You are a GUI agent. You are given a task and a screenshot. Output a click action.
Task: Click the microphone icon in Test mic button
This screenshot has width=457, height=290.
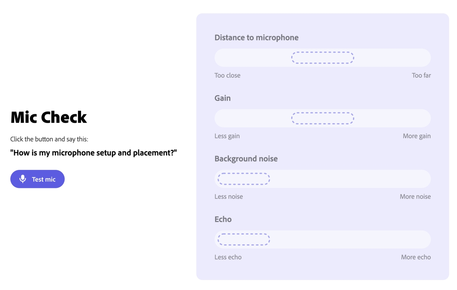[x=23, y=179]
